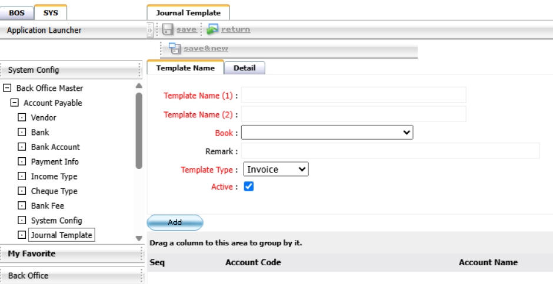
Task: Click the Bank Fee node icon
Action: pos(22,206)
